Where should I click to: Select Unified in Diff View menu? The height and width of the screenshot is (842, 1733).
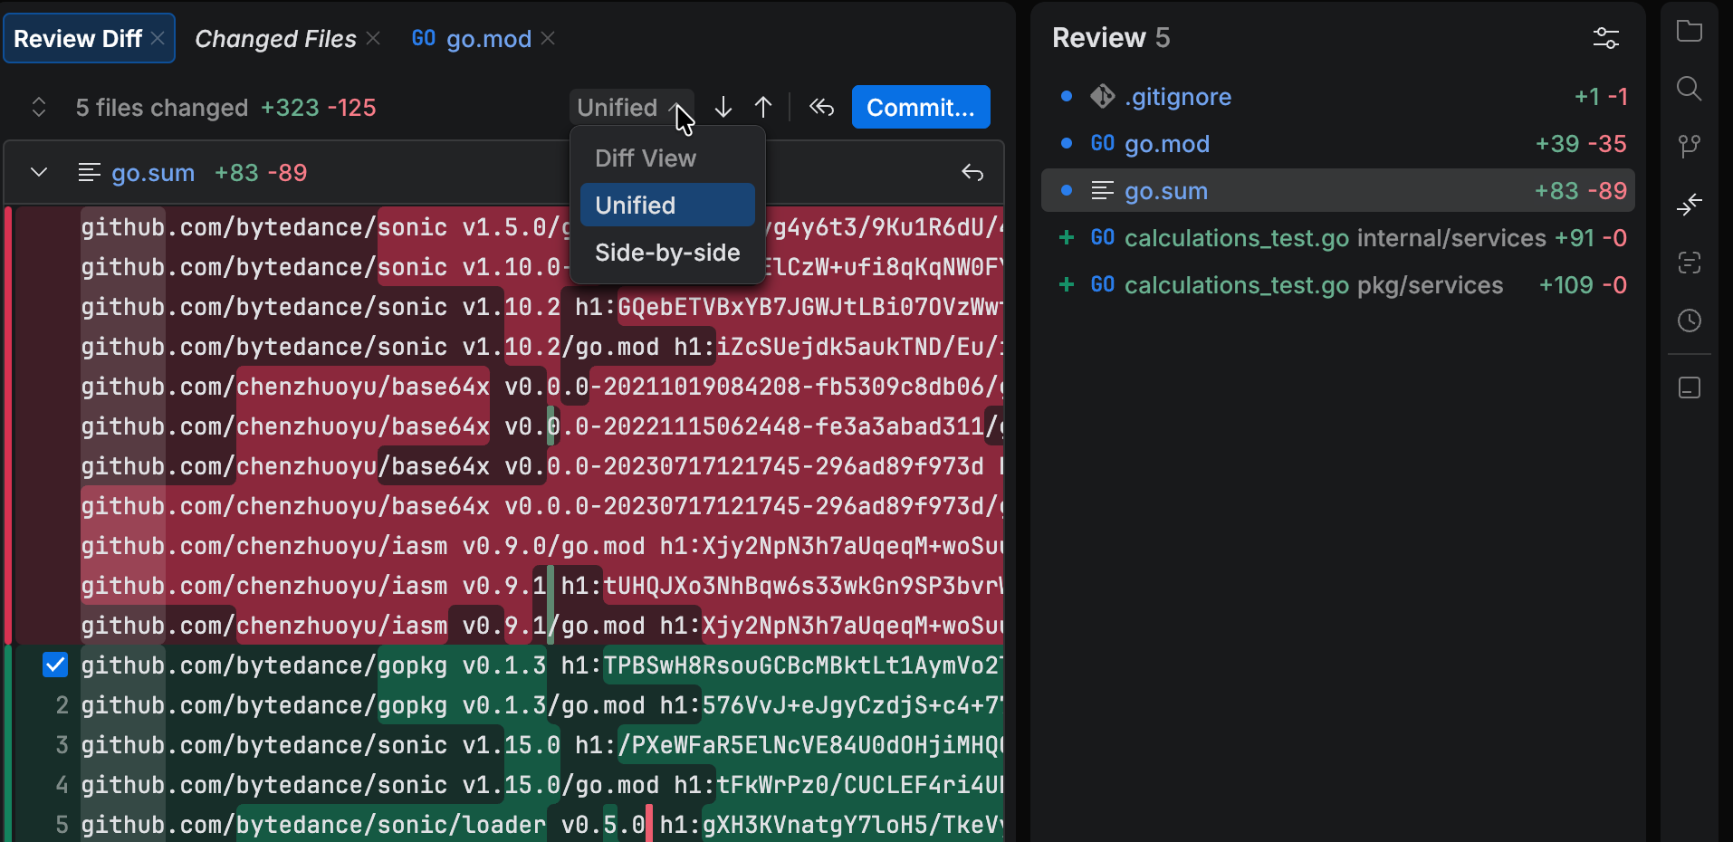[667, 205]
